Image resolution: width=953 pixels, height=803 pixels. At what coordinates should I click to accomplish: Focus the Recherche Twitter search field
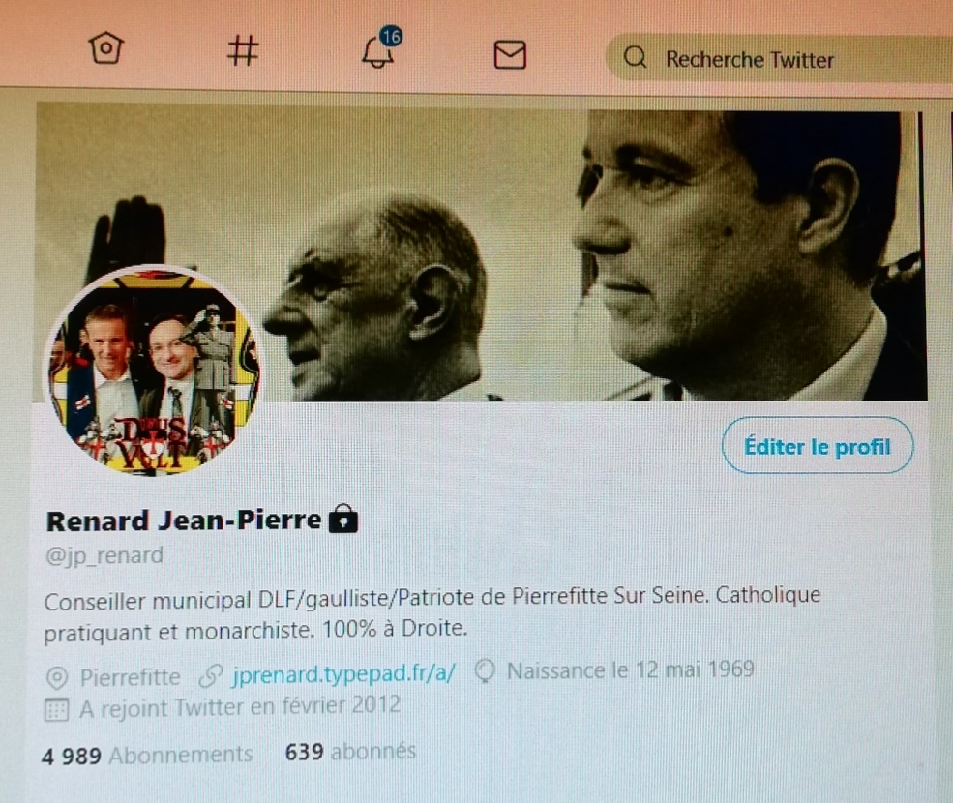coord(779,58)
